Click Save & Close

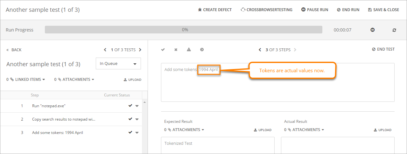(x=383, y=10)
